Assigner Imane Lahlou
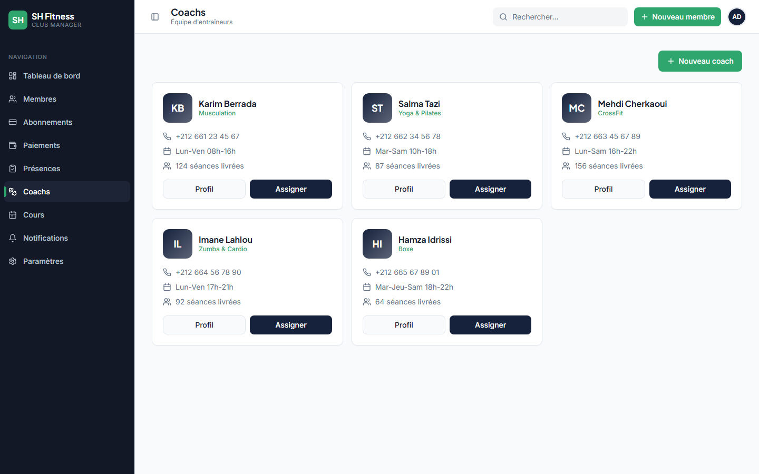759x474 pixels. tap(291, 325)
